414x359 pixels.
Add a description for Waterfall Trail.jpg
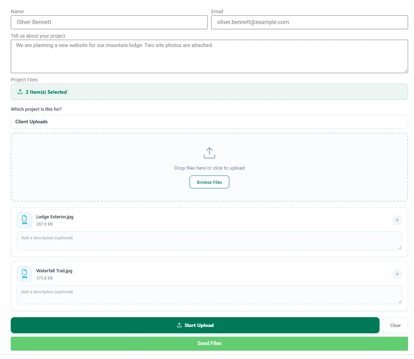pyautogui.click(x=209, y=295)
